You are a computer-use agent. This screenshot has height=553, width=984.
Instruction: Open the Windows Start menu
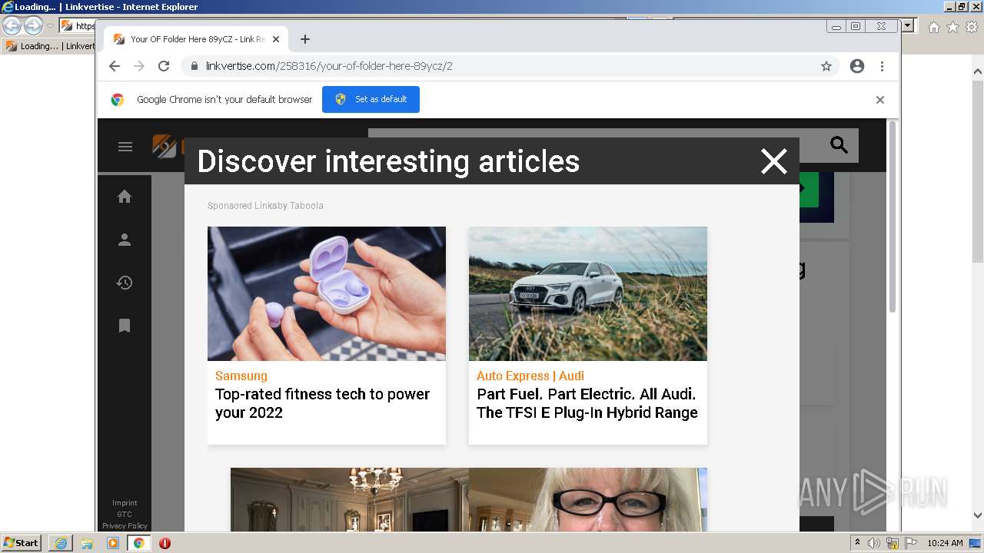coord(22,542)
